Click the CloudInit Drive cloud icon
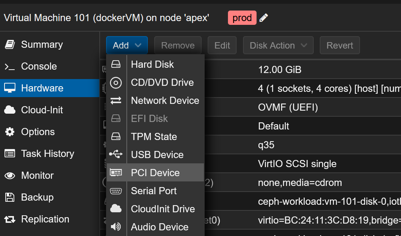 click(116, 209)
